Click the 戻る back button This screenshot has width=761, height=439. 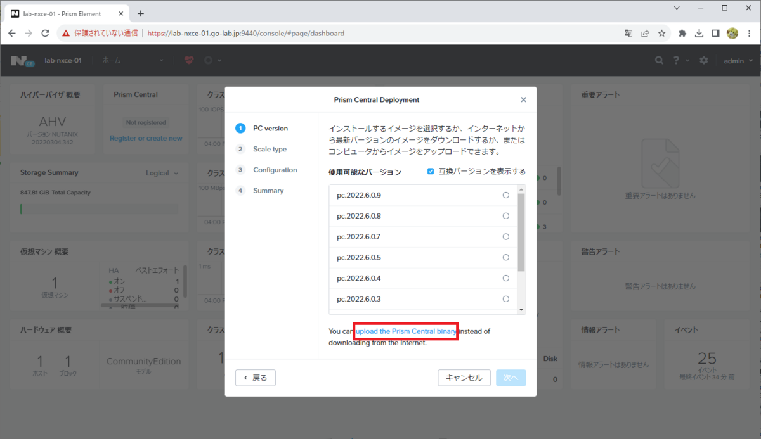(256, 378)
